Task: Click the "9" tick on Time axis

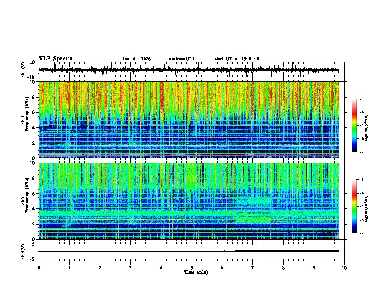Action: [314, 268]
